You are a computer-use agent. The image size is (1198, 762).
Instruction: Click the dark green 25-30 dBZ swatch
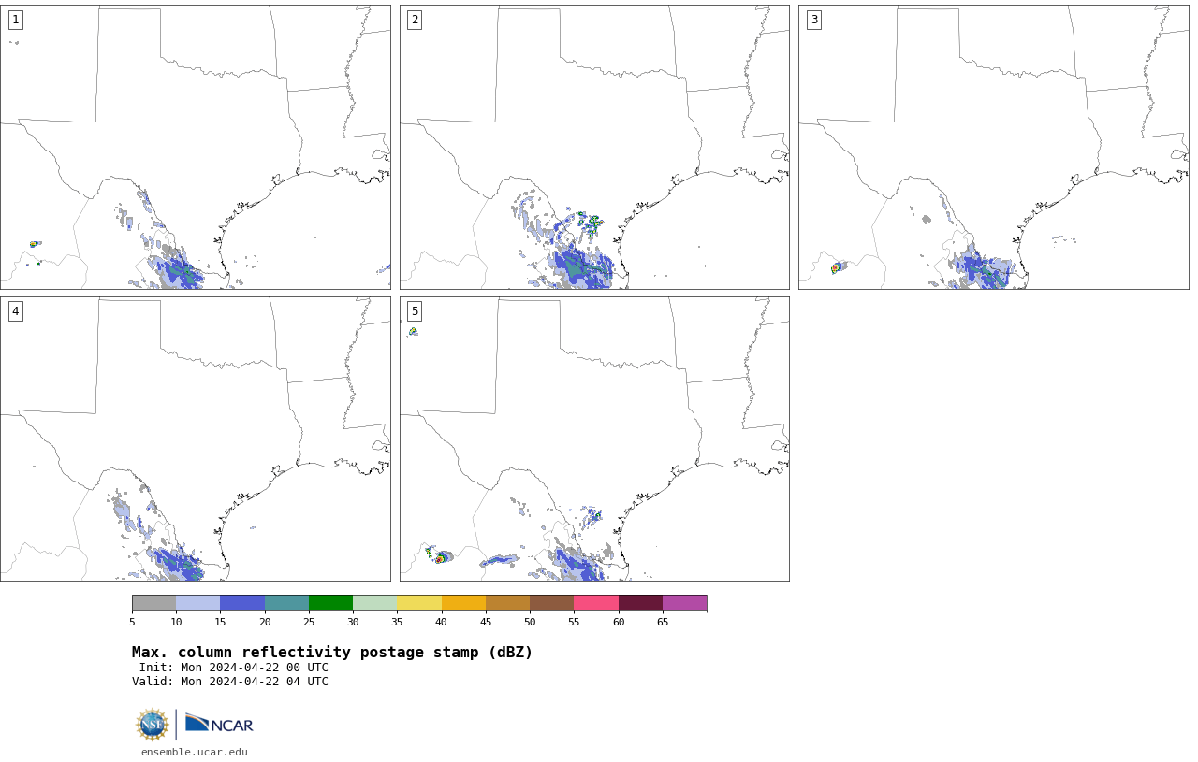[x=330, y=603]
